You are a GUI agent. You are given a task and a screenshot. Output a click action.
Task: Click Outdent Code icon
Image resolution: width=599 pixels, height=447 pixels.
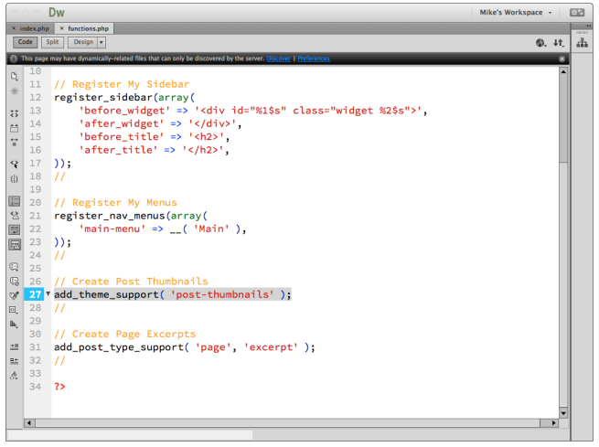(x=15, y=361)
